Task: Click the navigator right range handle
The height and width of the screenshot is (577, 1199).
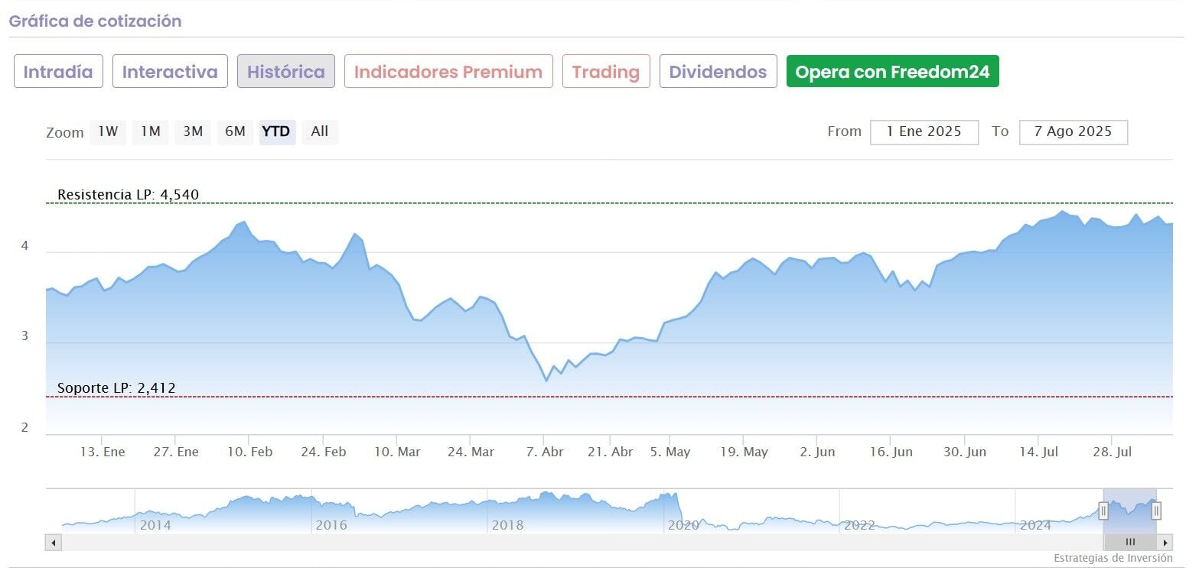Action: 1156,511
